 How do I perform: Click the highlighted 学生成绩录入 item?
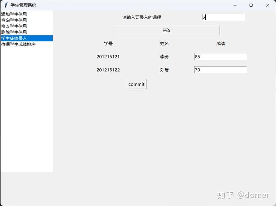(27, 38)
